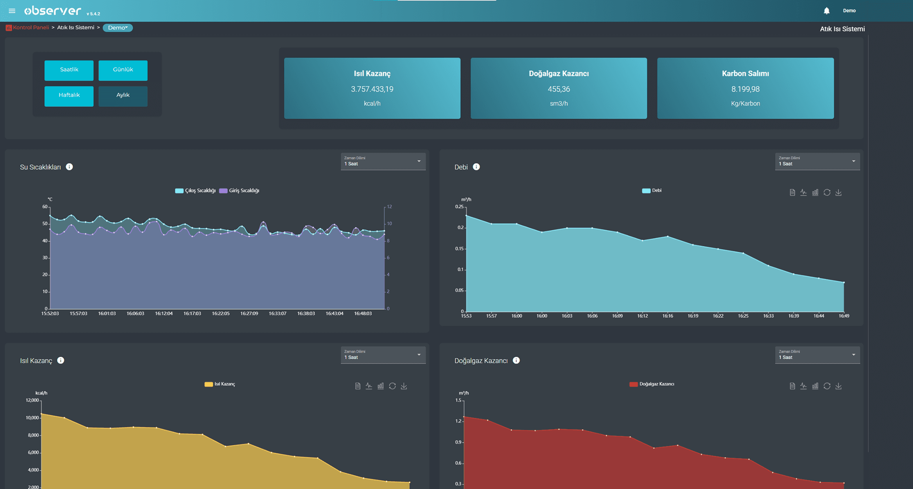The image size is (913, 489).
Task: Click the Isıl Kazanç summary card
Action: coord(372,88)
